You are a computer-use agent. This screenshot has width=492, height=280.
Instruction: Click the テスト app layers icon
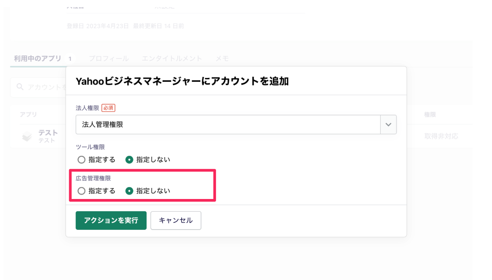click(x=27, y=136)
